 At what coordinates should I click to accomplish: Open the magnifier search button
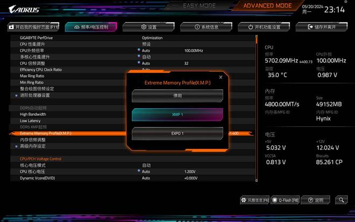[341, 200]
